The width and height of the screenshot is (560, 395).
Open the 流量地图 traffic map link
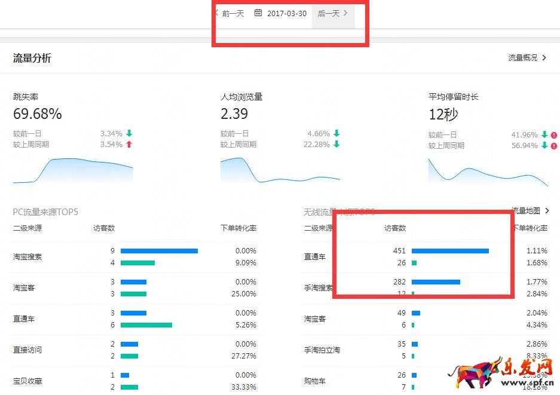coord(526,211)
